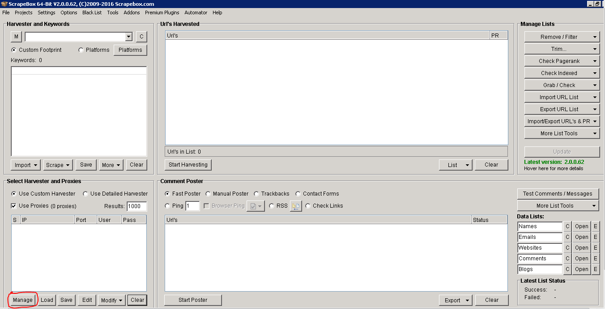Open the harvested URLs List dropdown
Image resolution: width=605 pixels, height=309 pixels.
[456, 165]
